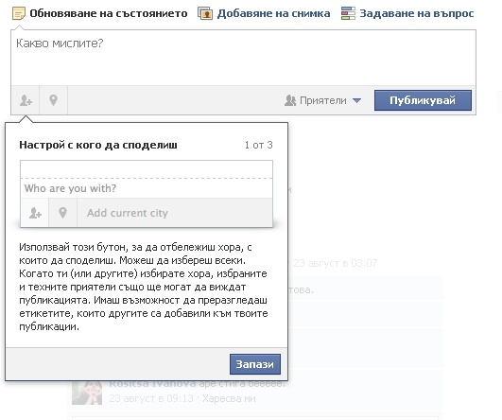The image size is (502, 420).
Task: Select the Обновяване на състоянието tab
Action: 100,13
